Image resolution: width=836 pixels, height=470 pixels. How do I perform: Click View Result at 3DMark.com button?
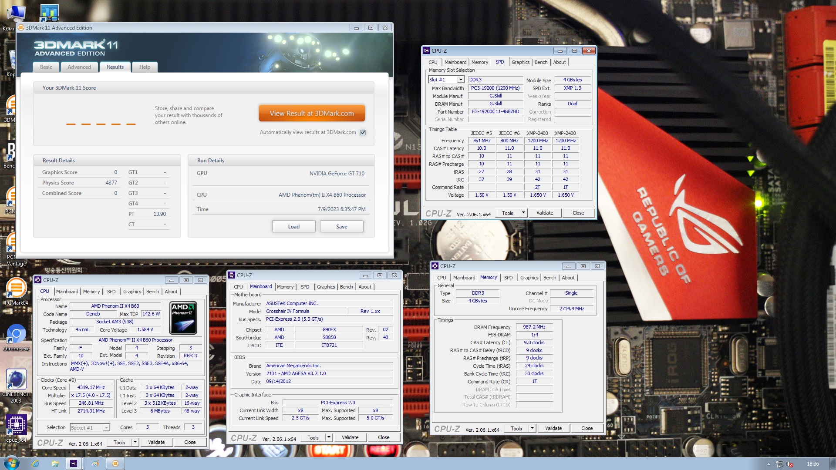click(312, 114)
